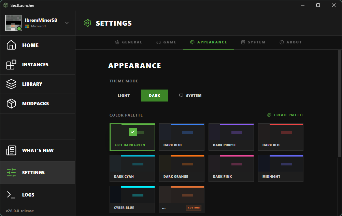Click the Library stacked layers icon
Image resolution: width=342 pixels, height=216 pixels.
(x=11, y=84)
